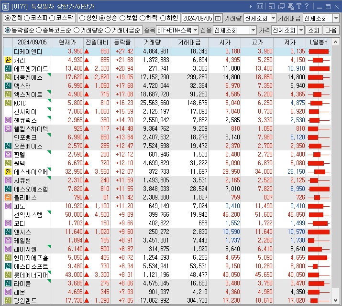The width and height of the screenshot is (342, 306).
Task: Select the 선익시스템 stock name
Action: pyautogui.click(x=28, y=215)
